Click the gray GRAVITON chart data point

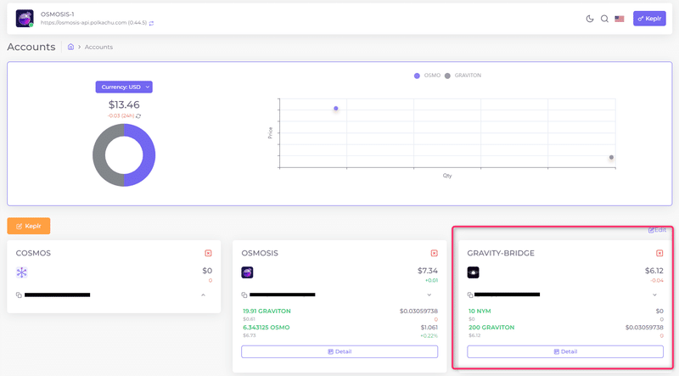pyautogui.click(x=611, y=157)
